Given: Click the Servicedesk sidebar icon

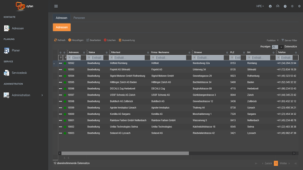Looking at the screenshot, I should coord(7,73).
